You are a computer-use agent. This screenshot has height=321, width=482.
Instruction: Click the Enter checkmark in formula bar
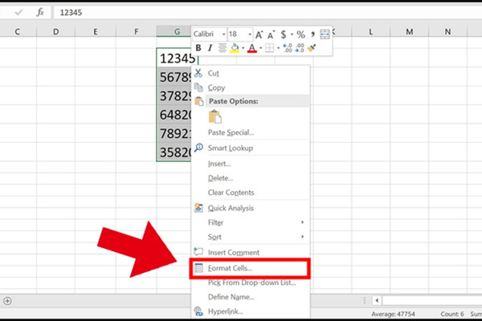[18, 12]
